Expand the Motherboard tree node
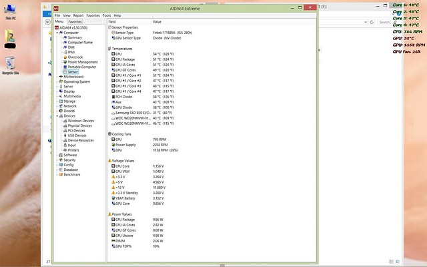This screenshot has height=267, width=427. coord(57,77)
